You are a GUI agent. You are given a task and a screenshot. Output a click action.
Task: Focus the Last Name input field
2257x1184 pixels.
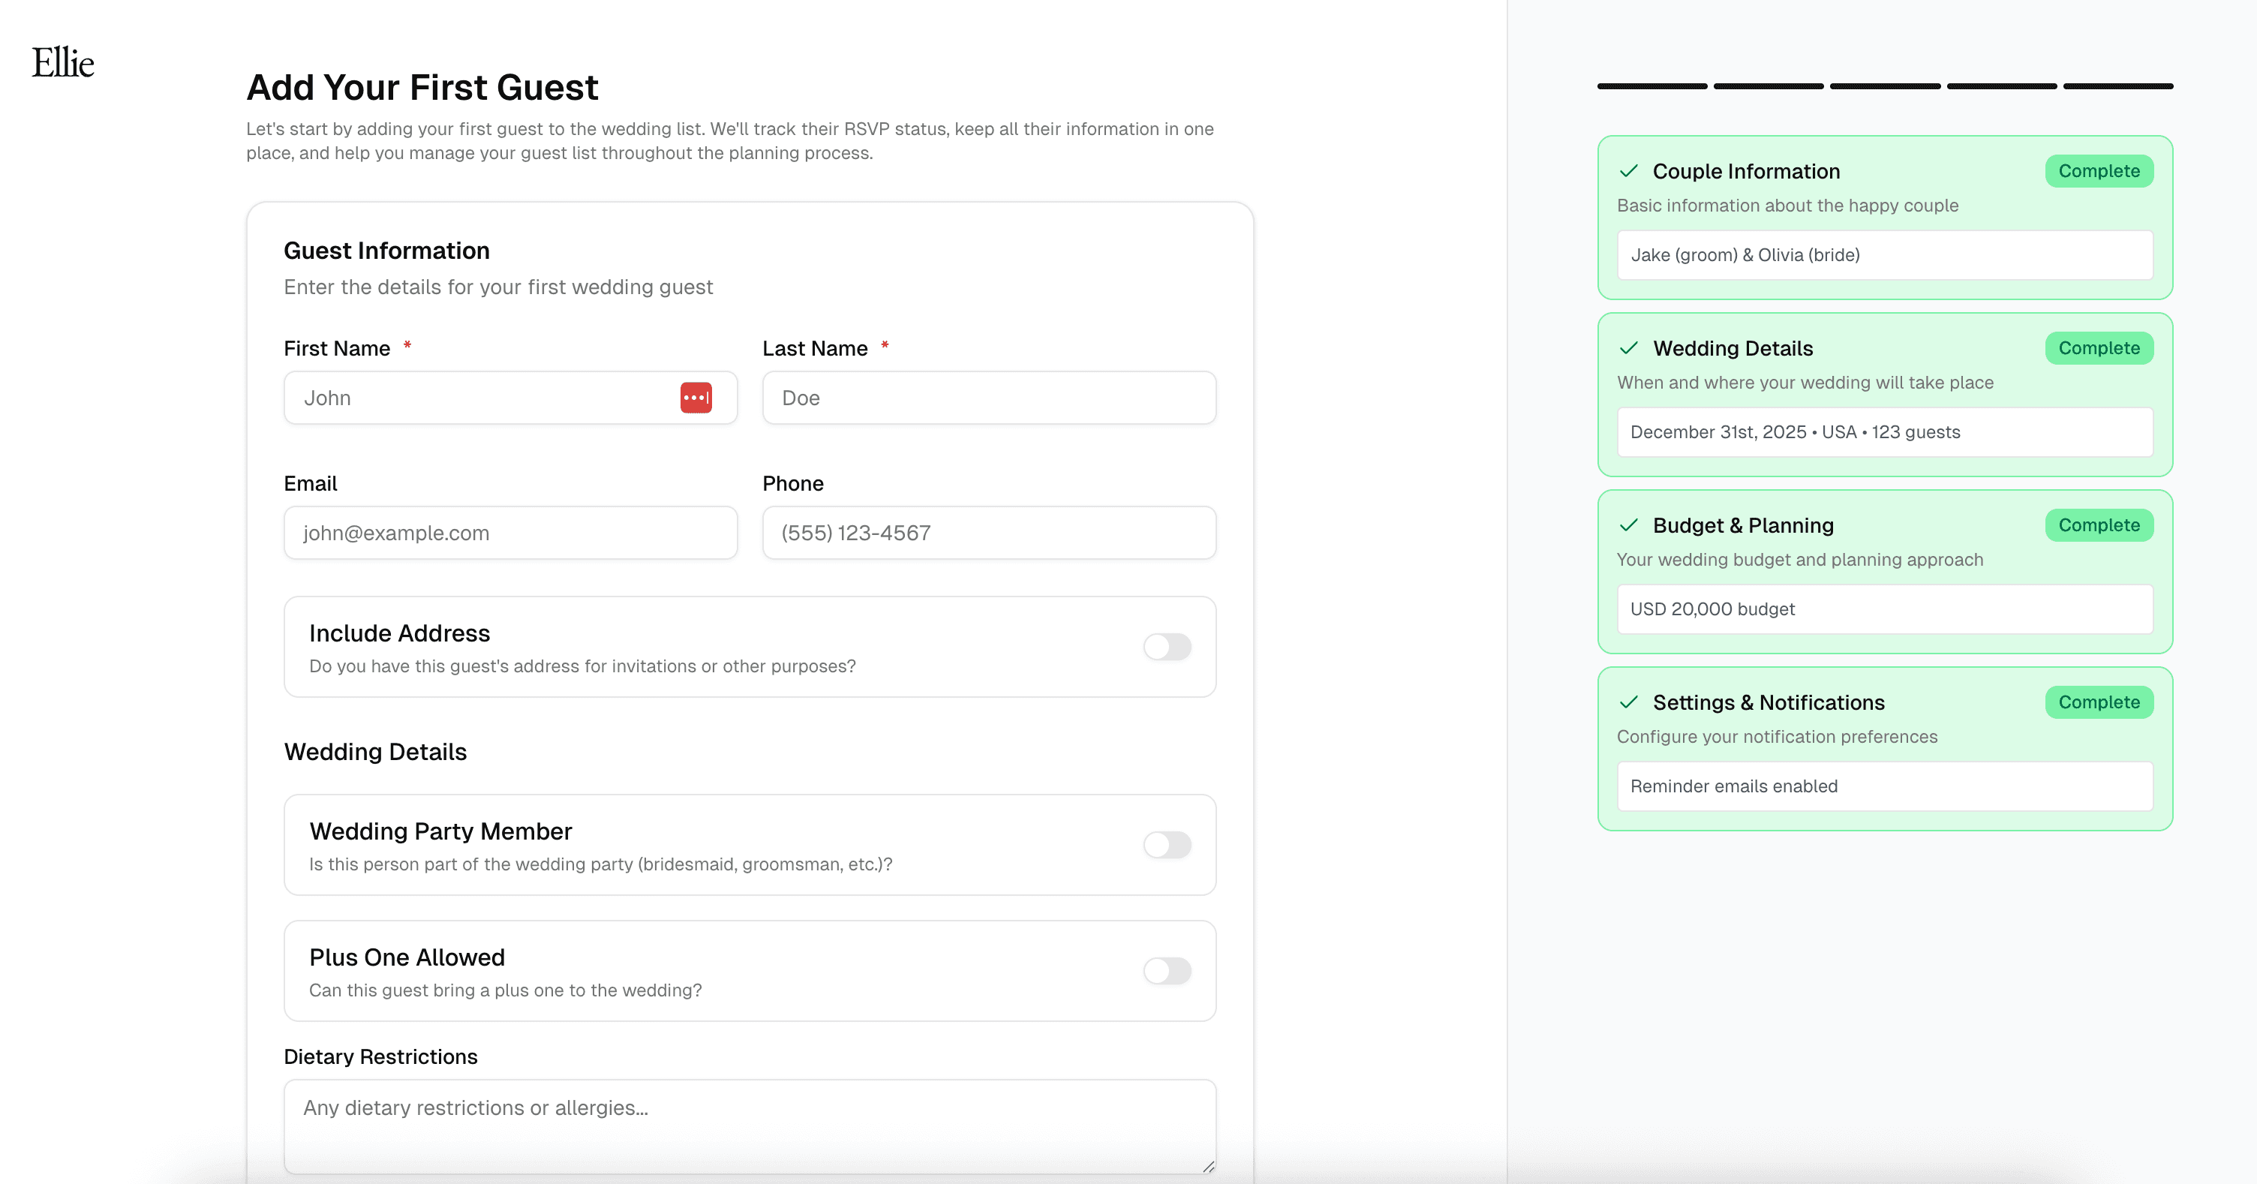(988, 398)
